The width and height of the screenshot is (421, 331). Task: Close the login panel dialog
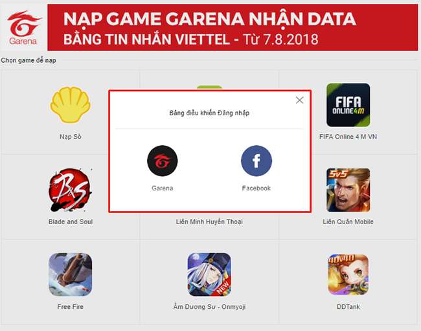[300, 100]
